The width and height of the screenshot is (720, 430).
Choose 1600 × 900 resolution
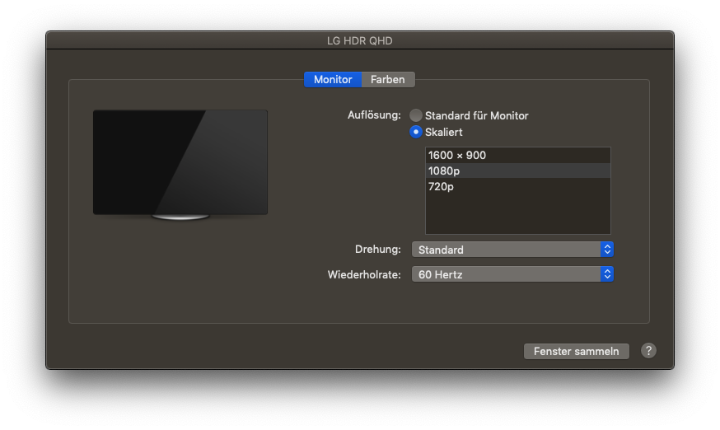pos(518,155)
